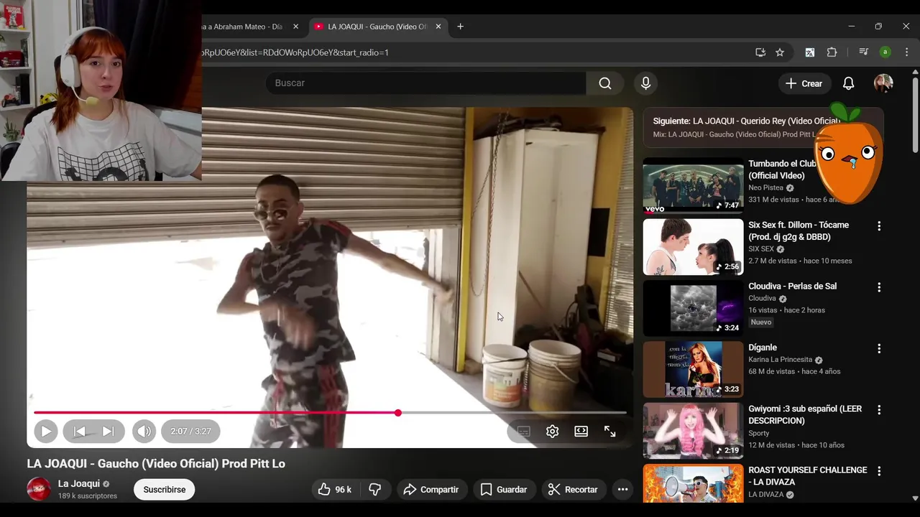Open La Joaqui channel name link
This screenshot has width=920, height=517.
[x=79, y=484]
